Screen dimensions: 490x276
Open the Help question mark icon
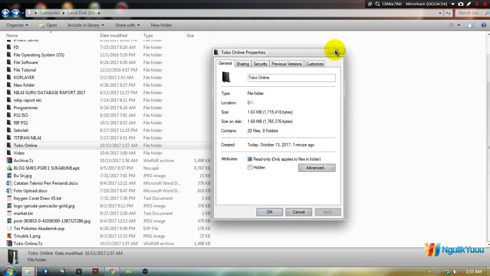tap(484, 25)
